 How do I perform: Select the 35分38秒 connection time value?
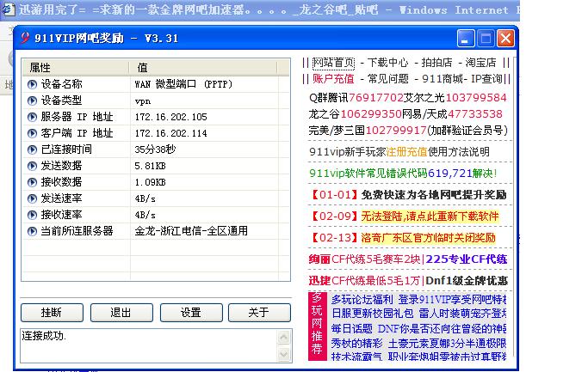click(x=155, y=149)
